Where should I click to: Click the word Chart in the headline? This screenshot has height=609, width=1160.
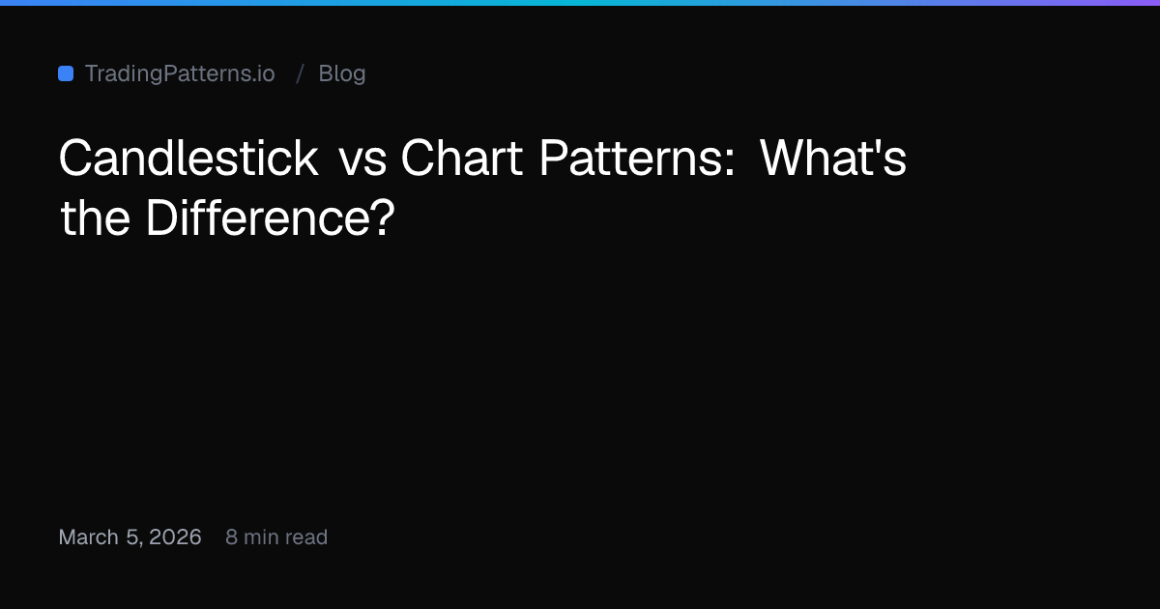462,158
